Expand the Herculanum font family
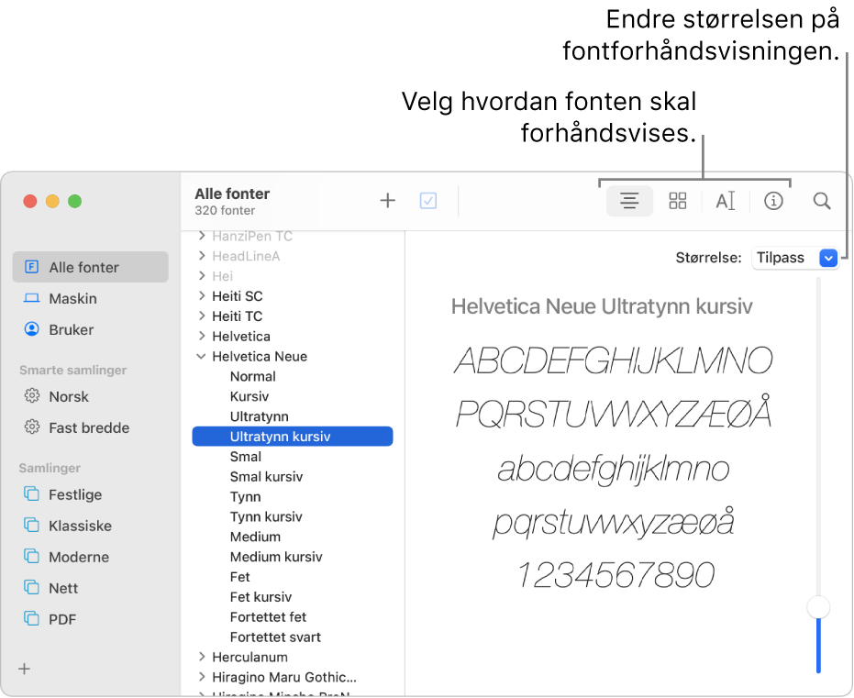 click(x=202, y=657)
